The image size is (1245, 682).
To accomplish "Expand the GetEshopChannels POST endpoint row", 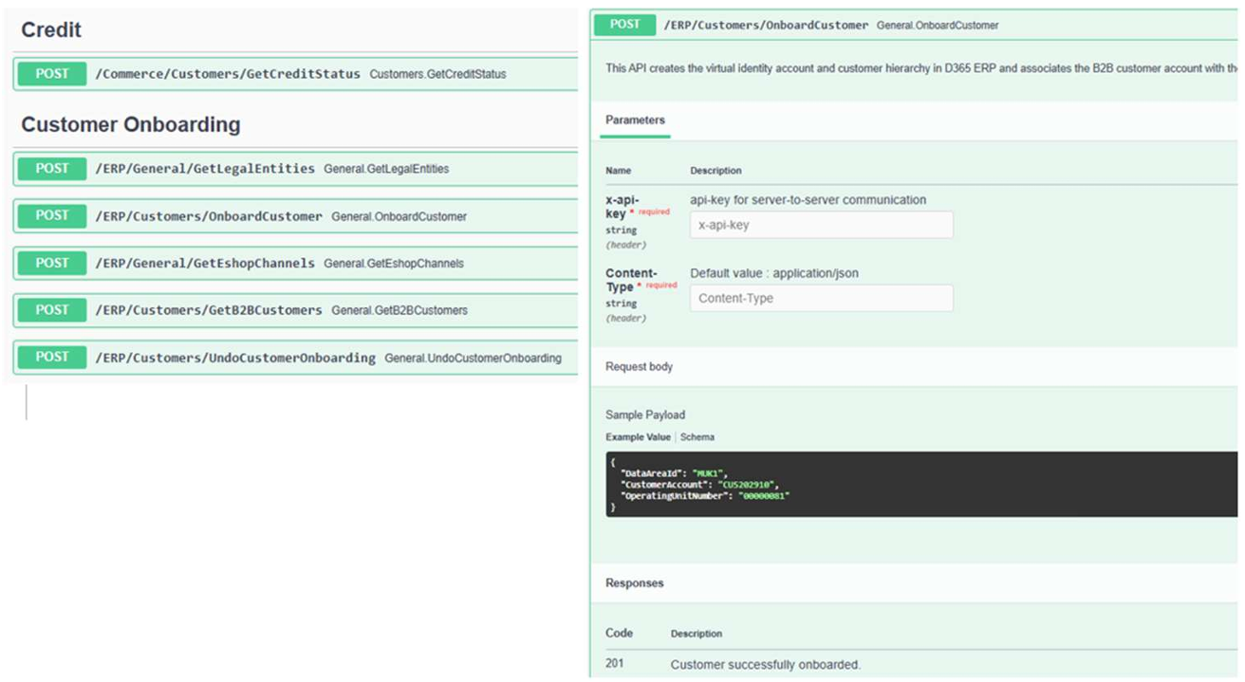I will pos(295,263).
